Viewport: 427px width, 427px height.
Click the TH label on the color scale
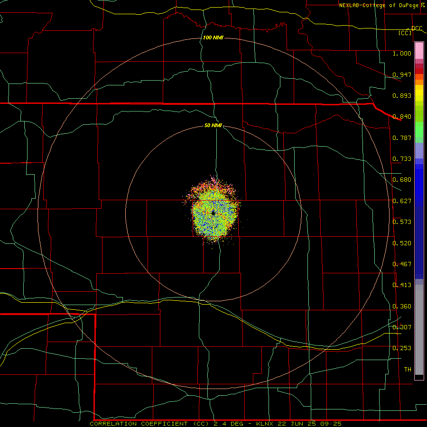(408, 370)
